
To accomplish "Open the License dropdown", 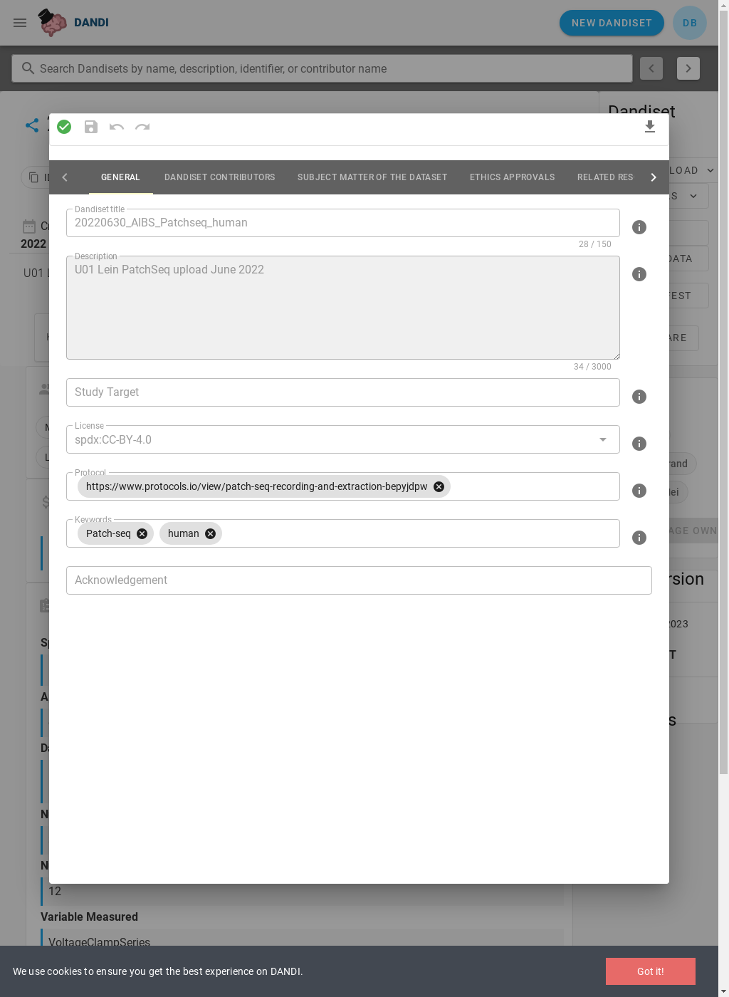I will pyautogui.click(x=603, y=439).
